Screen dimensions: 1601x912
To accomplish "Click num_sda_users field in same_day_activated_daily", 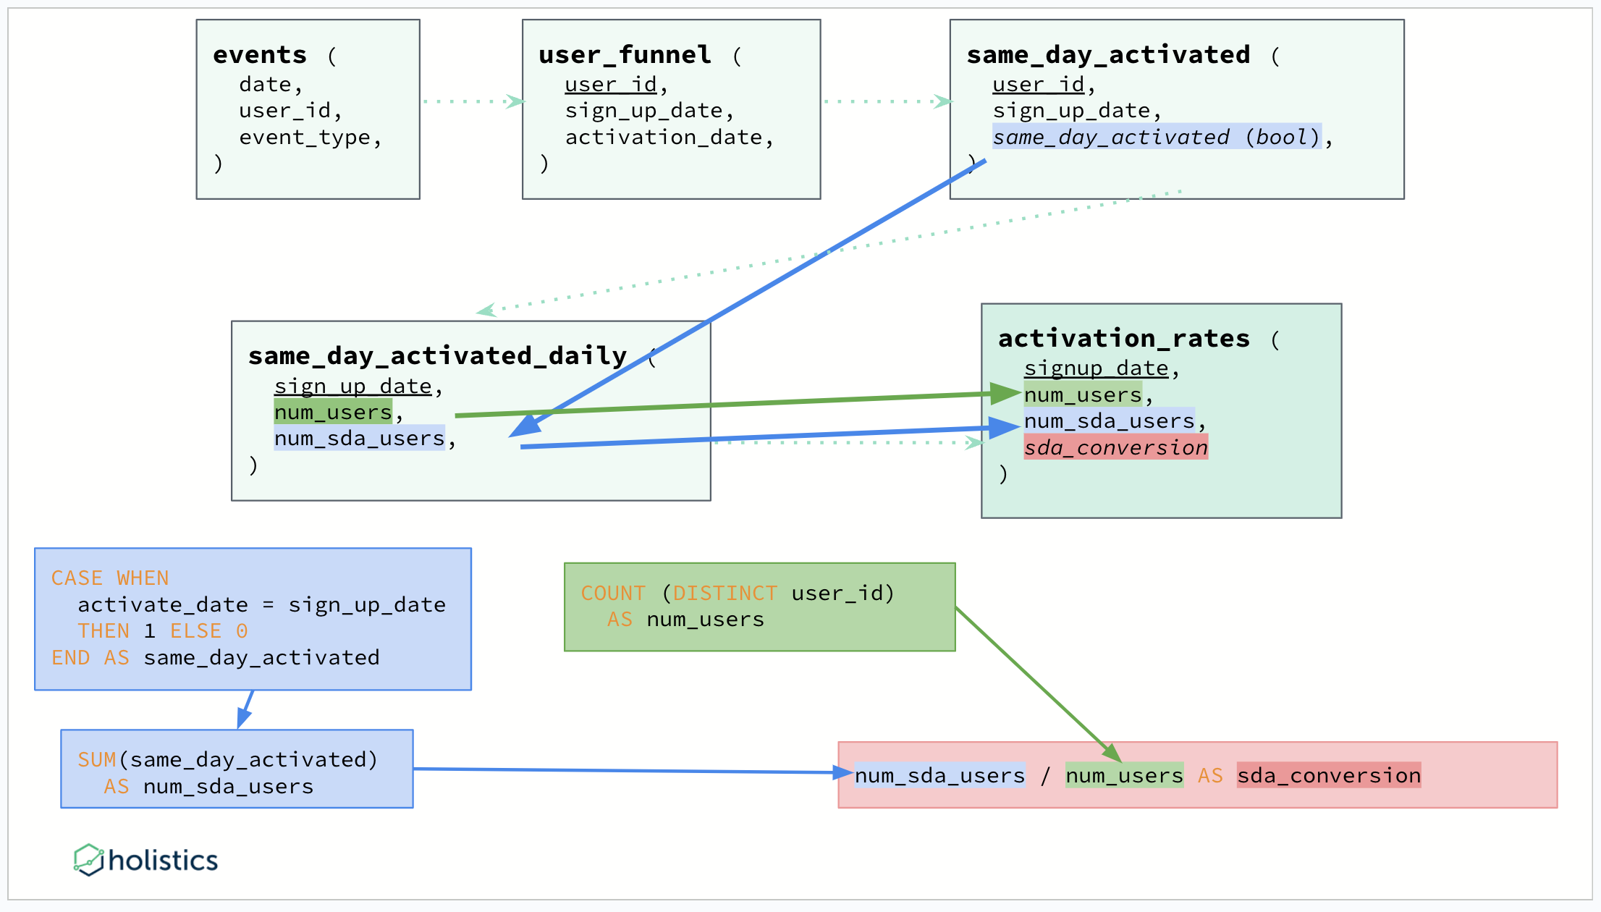I will pyautogui.click(x=359, y=439).
